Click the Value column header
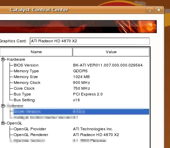This screenshot has width=170, height=148. tap(111, 52)
